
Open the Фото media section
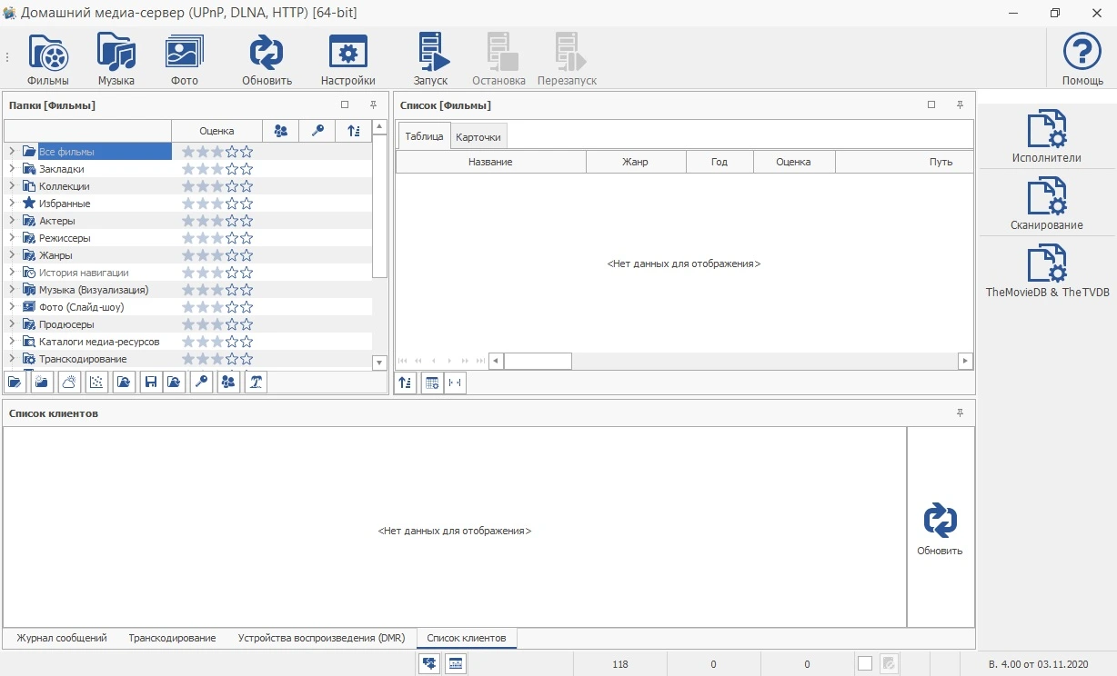185,60
